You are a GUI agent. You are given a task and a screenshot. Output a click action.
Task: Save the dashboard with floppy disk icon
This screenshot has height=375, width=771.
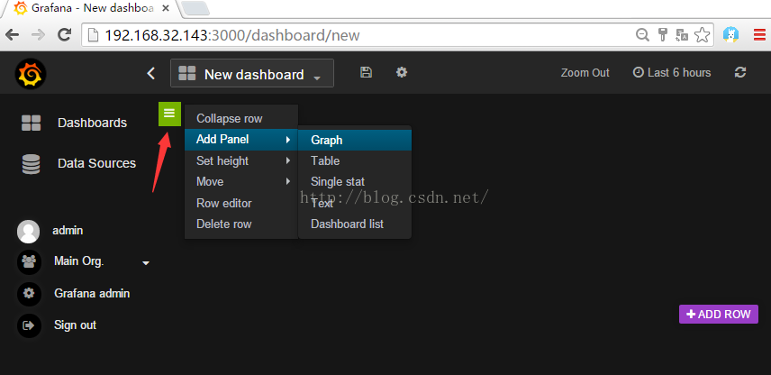tap(366, 72)
